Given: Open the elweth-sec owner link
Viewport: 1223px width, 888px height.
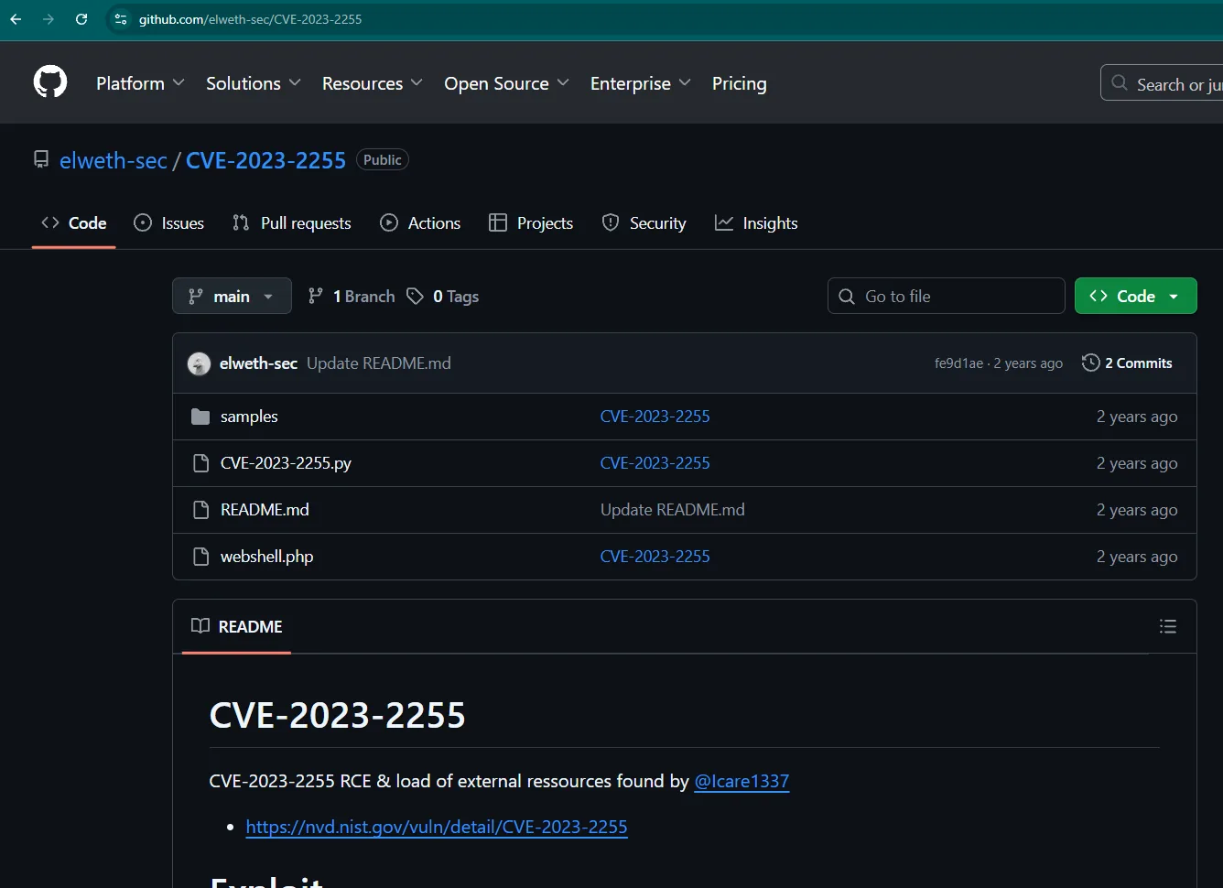Looking at the screenshot, I should point(114,160).
